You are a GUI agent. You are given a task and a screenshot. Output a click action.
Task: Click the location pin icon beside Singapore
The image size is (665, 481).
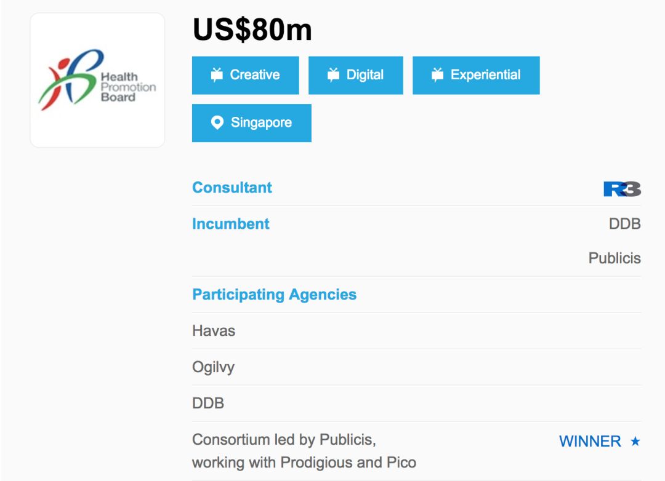(x=217, y=122)
